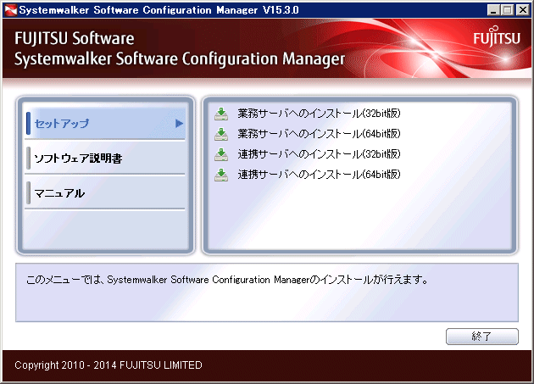Start 業務サーバへのインストール(32bit版) link
The image size is (534, 384).
click(x=319, y=114)
